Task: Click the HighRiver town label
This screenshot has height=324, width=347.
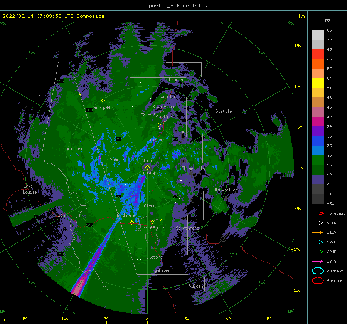Action: pyautogui.click(x=160, y=270)
